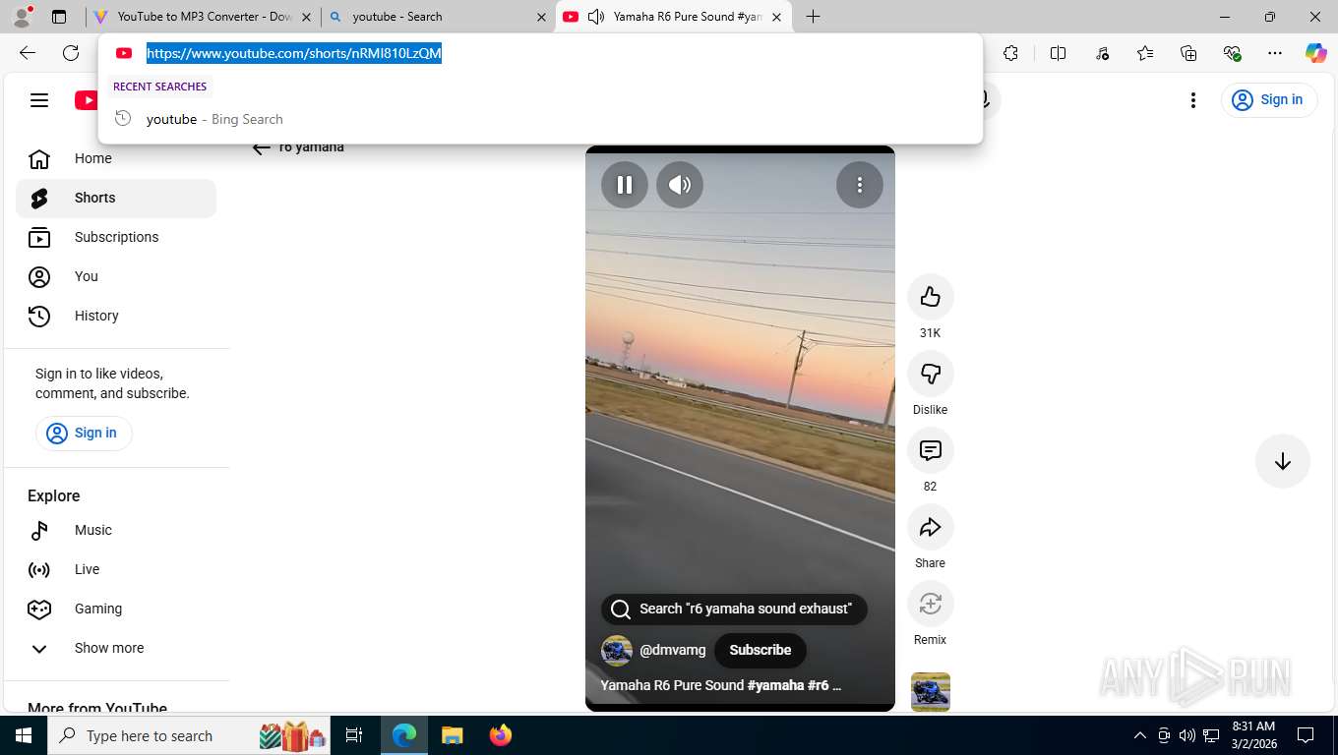Open Subscriptions in the sidebar

click(x=116, y=237)
